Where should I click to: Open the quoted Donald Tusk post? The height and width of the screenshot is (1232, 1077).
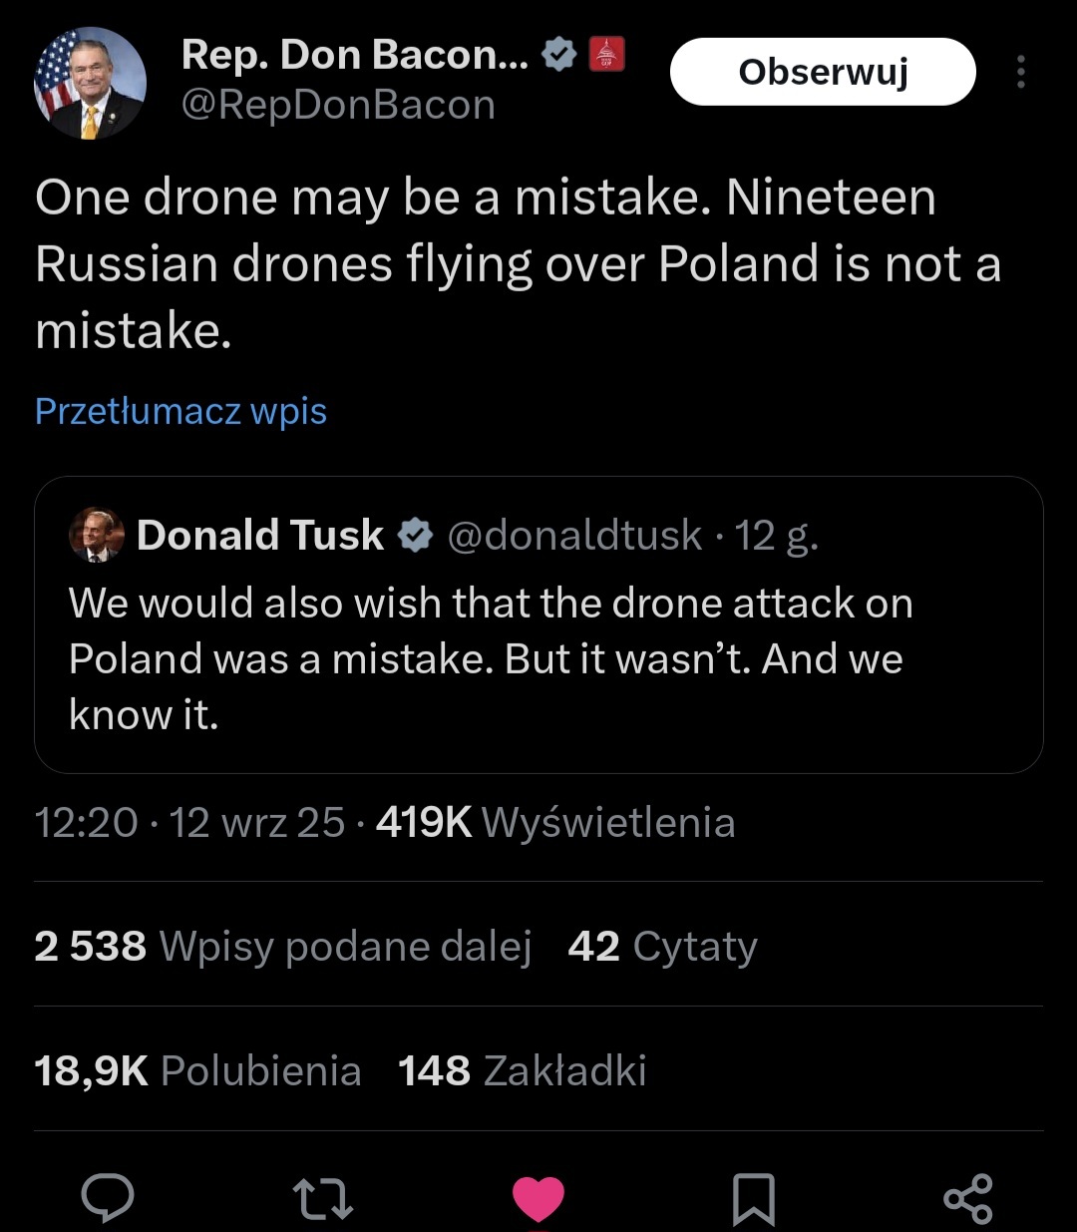(538, 658)
